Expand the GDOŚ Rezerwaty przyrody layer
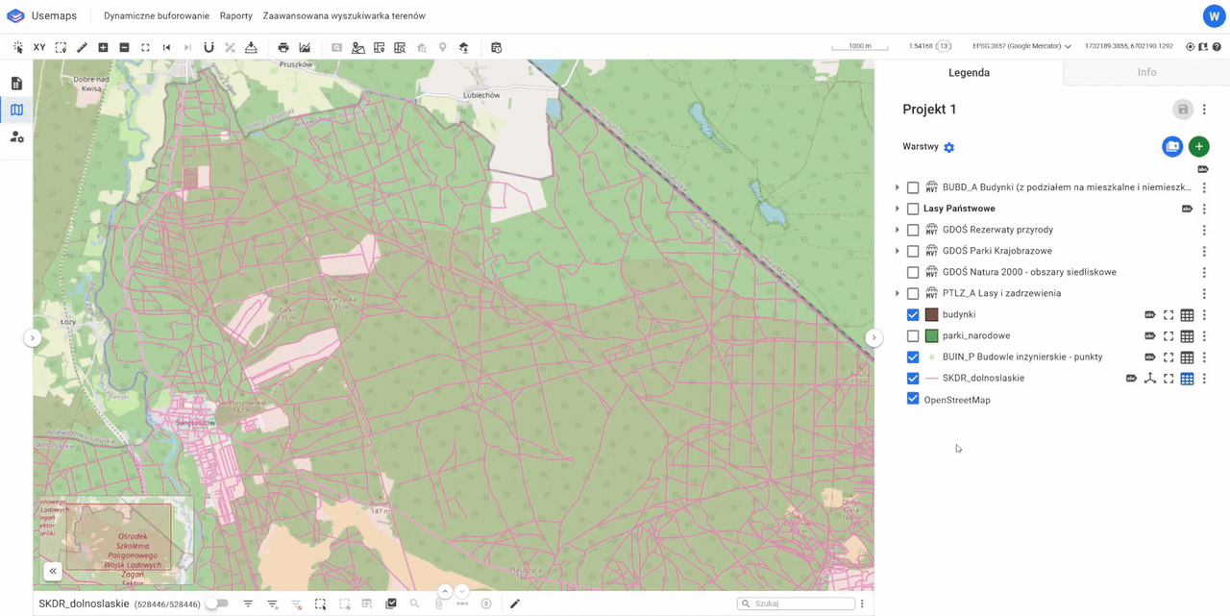Screen dimensions: 1230x616 pyautogui.click(x=898, y=230)
